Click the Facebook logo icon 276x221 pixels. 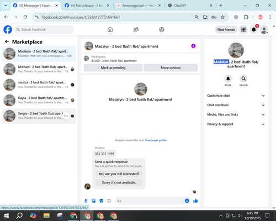pos(8,29)
